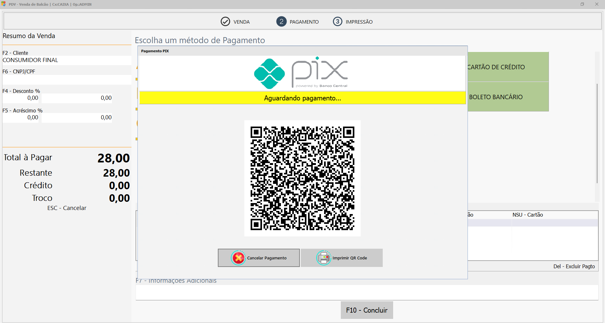Cancel the PIX payment
The image size is (605, 323).
(x=259, y=258)
